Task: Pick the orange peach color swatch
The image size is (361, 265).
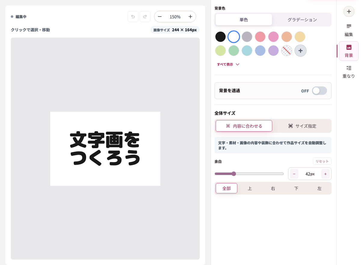Action: (287, 37)
